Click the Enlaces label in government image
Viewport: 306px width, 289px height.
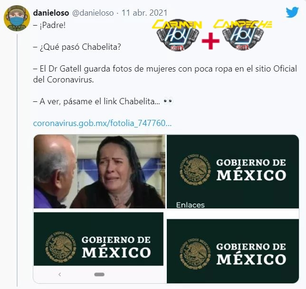coord(190,205)
